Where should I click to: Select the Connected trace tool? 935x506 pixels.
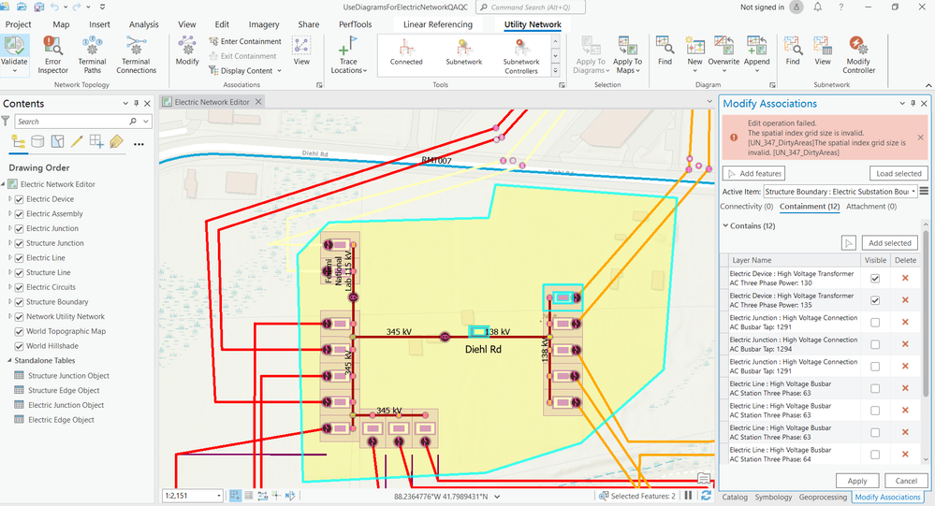click(x=406, y=52)
